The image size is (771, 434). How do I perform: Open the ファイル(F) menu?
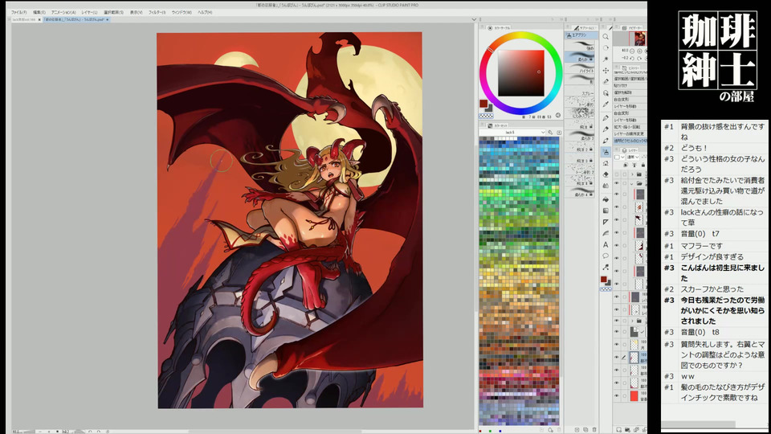click(x=18, y=12)
